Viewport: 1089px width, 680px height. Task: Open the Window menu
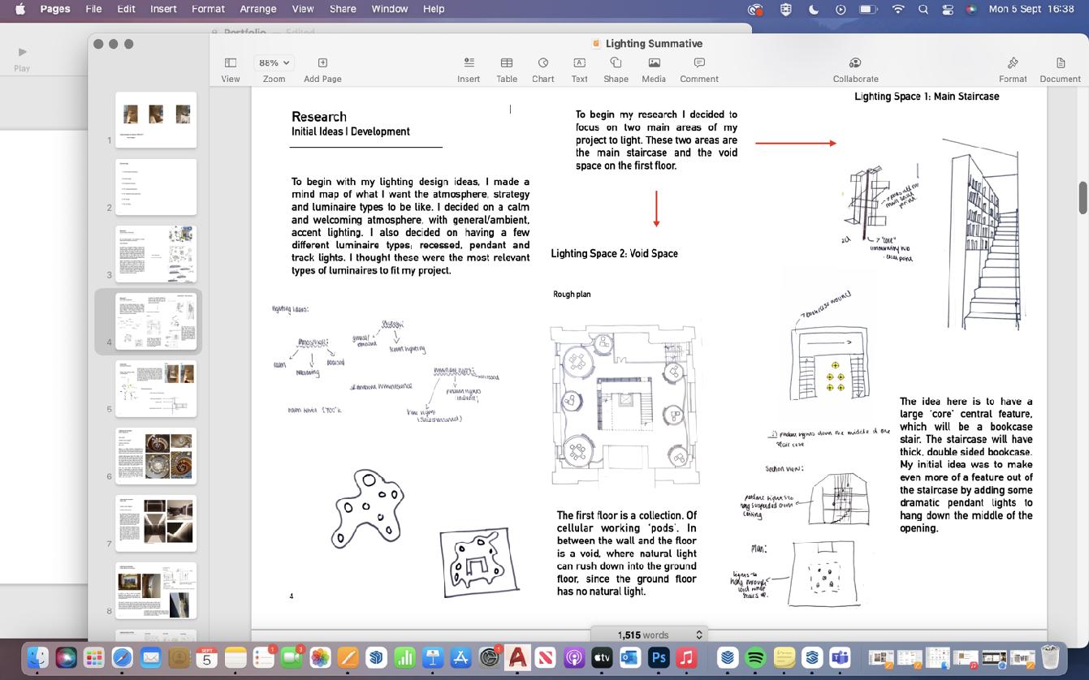click(390, 9)
